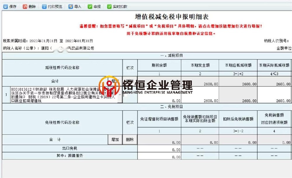292x178 pixels.
Task: Click the 税款所属时间 date text
Action: click(48, 41)
